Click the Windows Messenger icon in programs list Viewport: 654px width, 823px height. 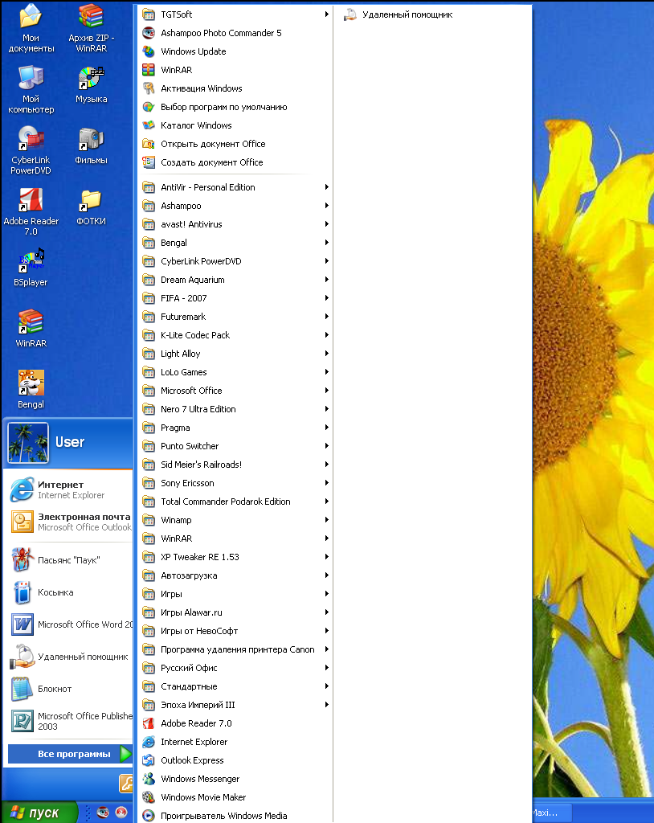149,779
